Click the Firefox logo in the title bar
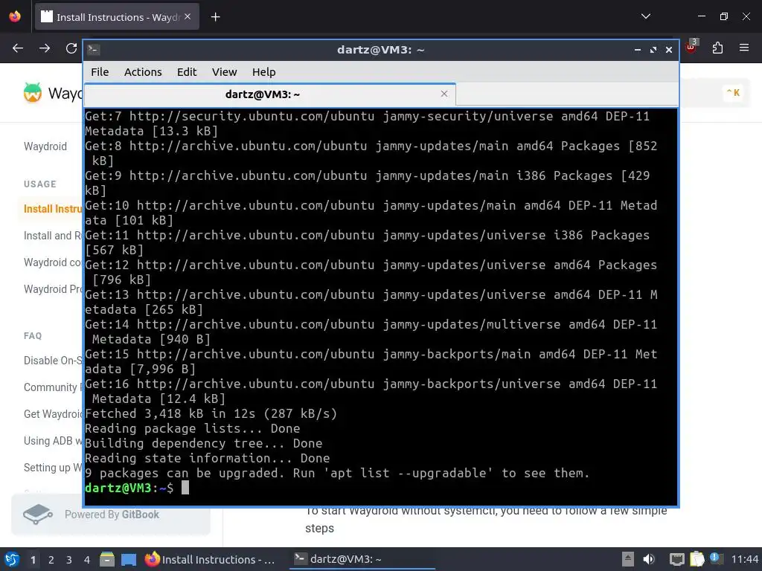 15,16
